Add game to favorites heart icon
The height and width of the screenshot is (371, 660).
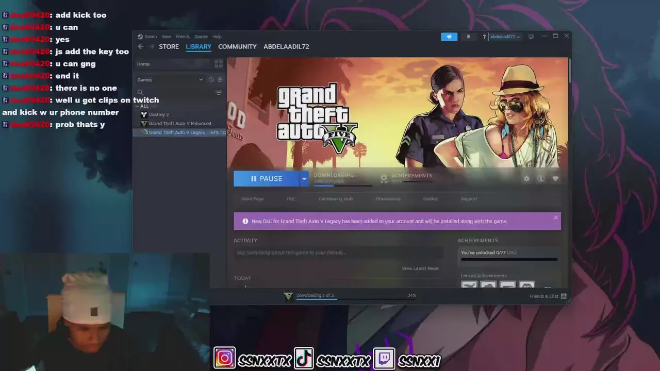click(555, 179)
